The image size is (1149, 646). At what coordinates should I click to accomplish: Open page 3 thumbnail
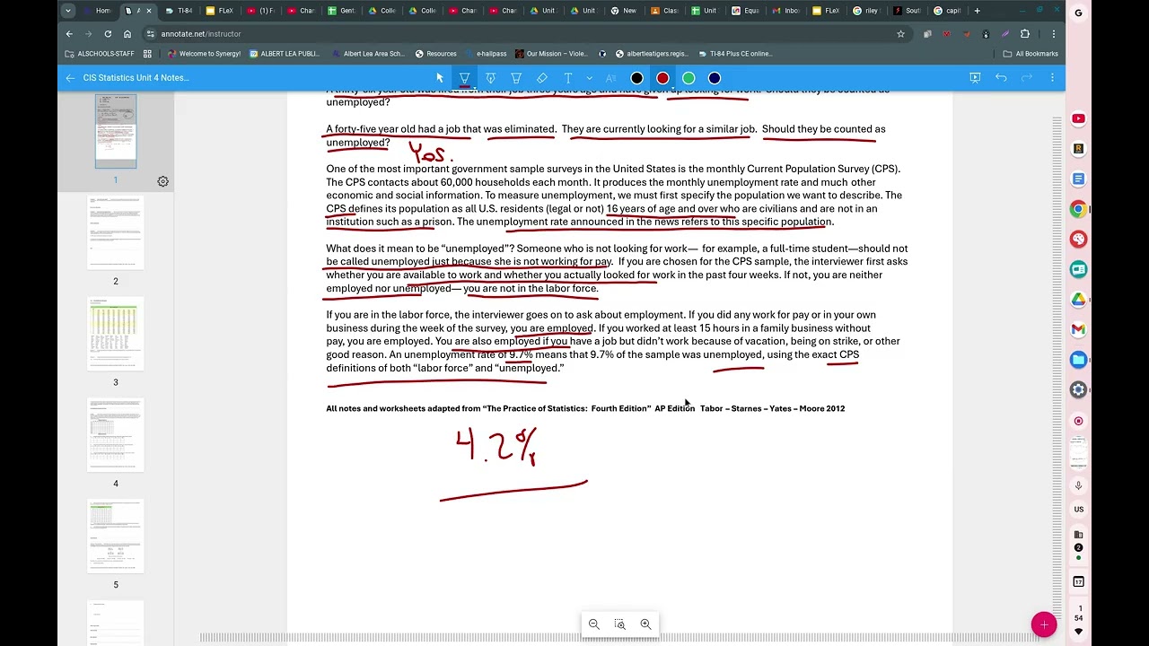pyautogui.click(x=116, y=334)
